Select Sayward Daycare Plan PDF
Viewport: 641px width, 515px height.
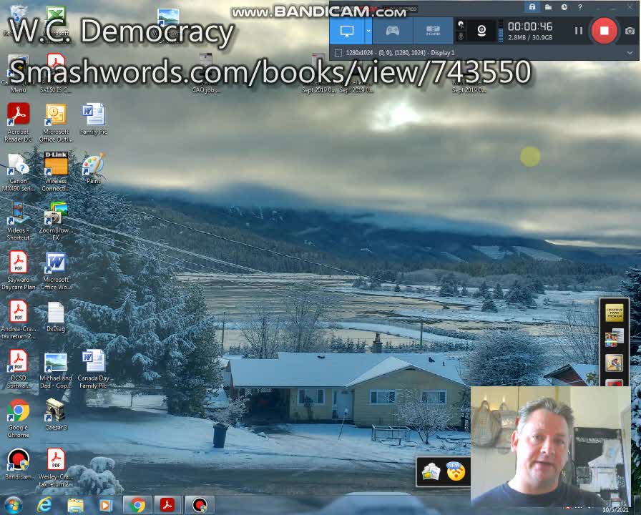point(18,270)
